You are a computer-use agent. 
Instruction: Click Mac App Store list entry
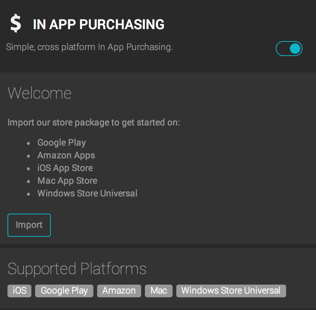coord(67,181)
